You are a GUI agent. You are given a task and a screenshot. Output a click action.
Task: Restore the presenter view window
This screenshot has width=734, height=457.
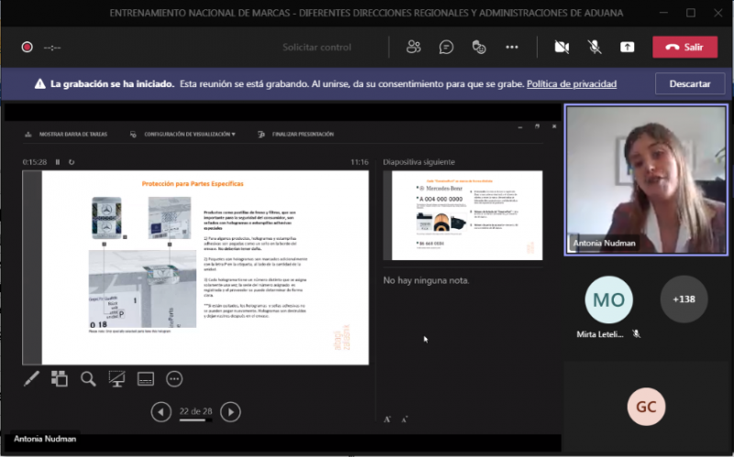click(x=537, y=126)
